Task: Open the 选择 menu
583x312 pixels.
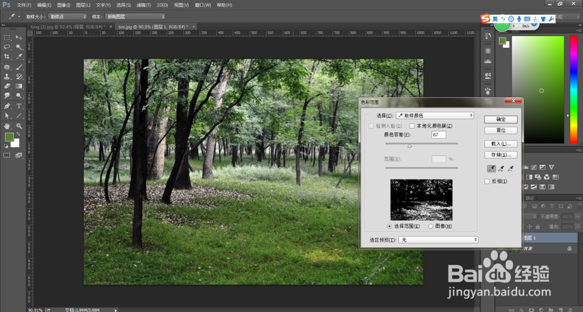Action: coord(124,5)
